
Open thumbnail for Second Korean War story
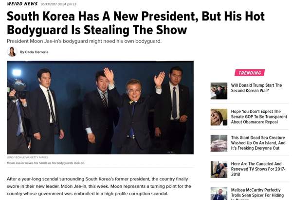pos(219,91)
